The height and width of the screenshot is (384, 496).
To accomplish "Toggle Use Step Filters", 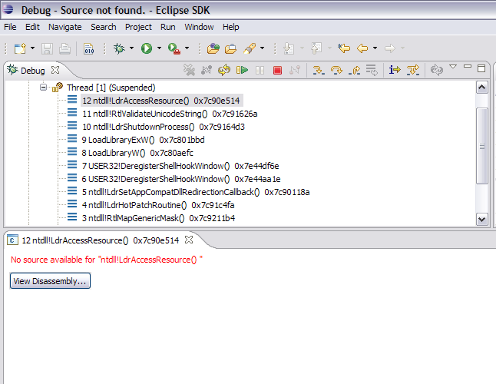I will click(413, 70).
